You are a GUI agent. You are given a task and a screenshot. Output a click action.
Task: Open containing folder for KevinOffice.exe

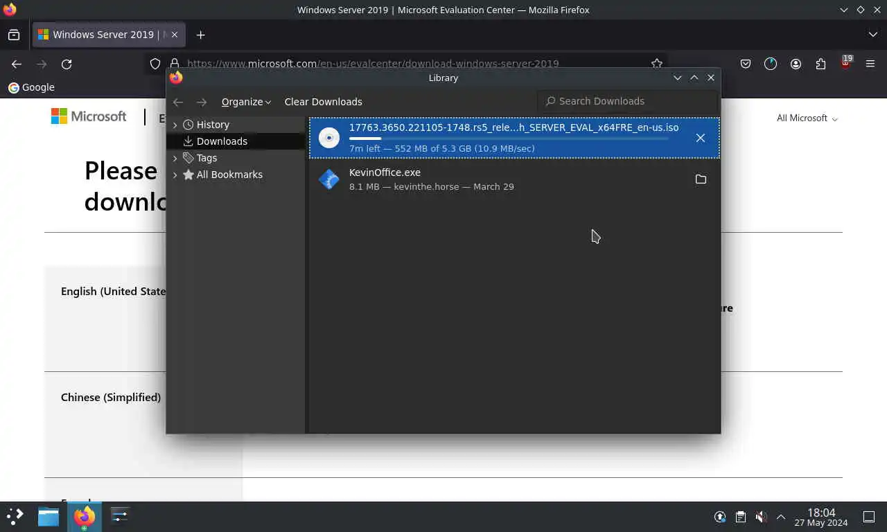pyautogui.click(x=701, y=179)
